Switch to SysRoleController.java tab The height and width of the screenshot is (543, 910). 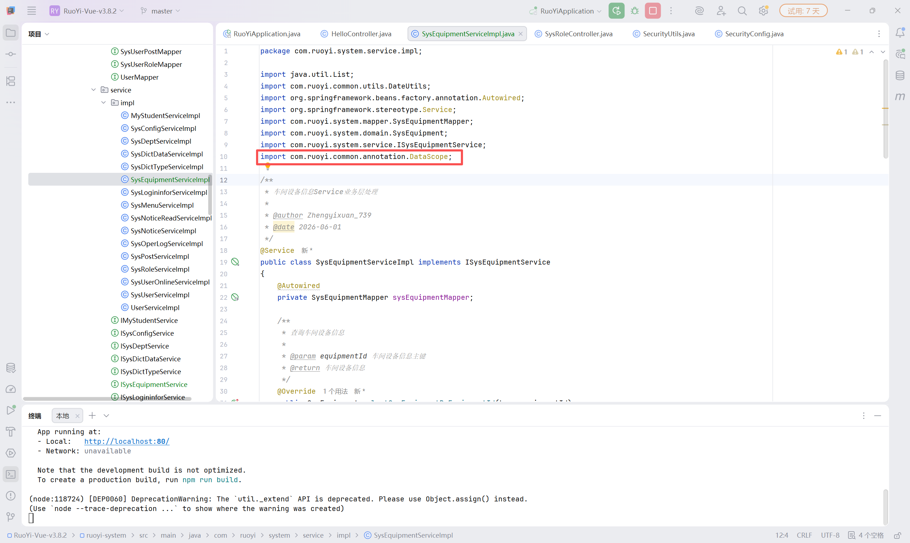(x=573, y=34)
